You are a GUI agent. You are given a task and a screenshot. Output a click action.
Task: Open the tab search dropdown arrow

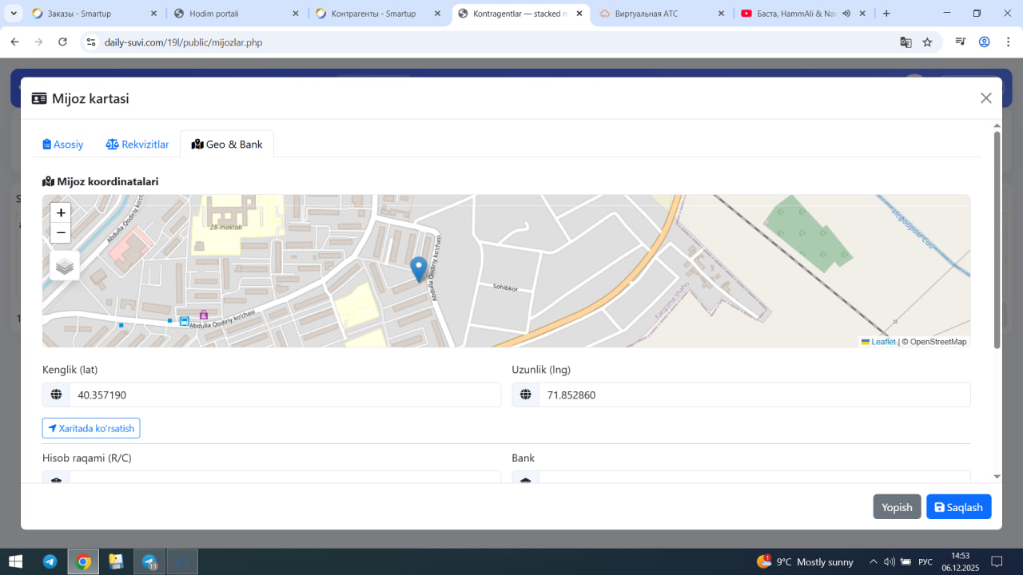click(14, 14)
